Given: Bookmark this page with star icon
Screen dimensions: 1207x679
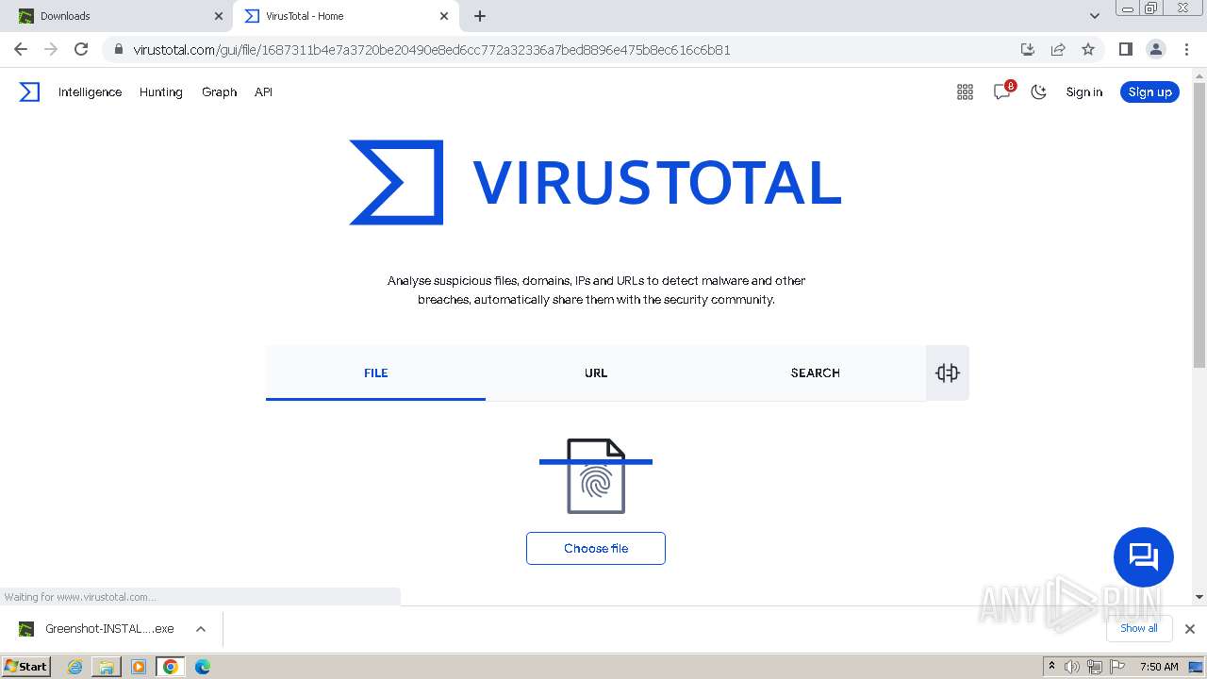Looking at the screenshot, I should pos(1088,49).
